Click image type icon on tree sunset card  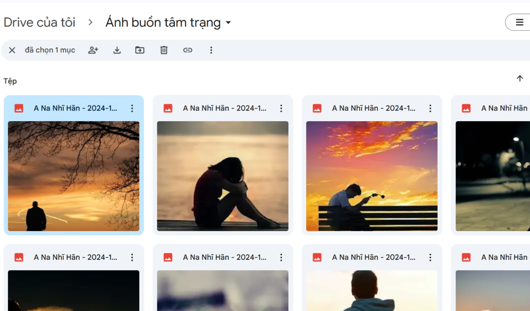tap(19, 108)
